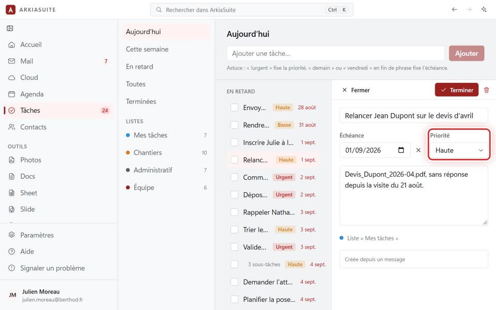Open Paramètres settings
This screenshot has height=310, width=496.
pyautogui.click(x=59, y=235)
